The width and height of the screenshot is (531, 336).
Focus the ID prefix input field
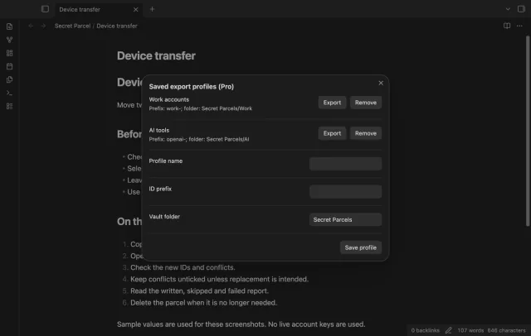pos(345,191)
